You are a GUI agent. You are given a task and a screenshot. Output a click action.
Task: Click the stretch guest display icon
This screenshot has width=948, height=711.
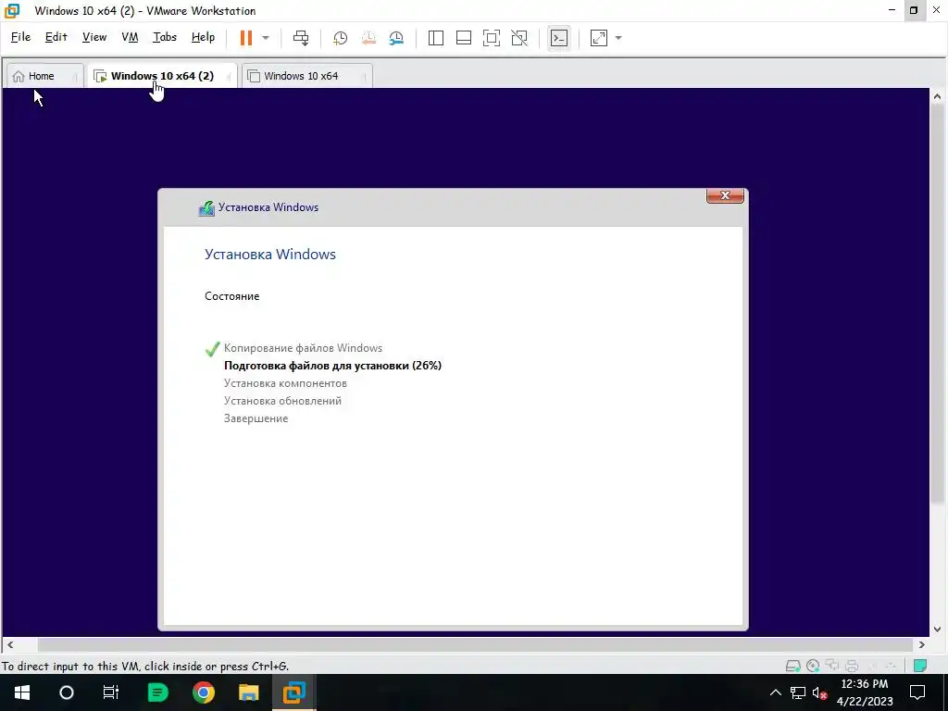click(x=599, y=37)
